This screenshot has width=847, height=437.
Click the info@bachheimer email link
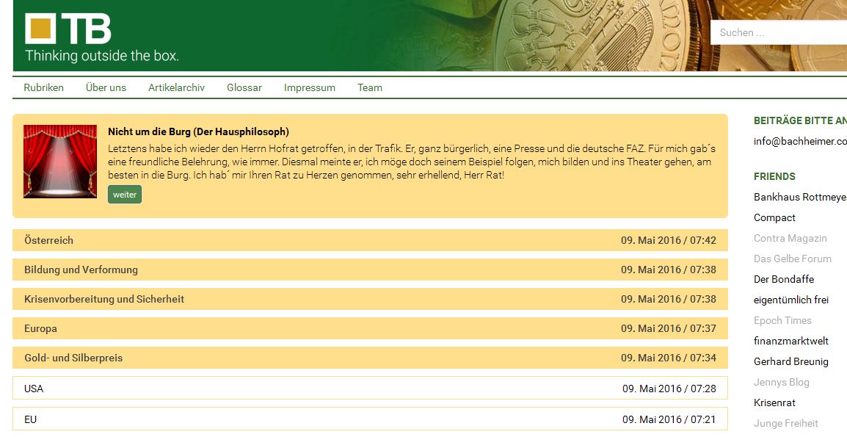[800, 141]
